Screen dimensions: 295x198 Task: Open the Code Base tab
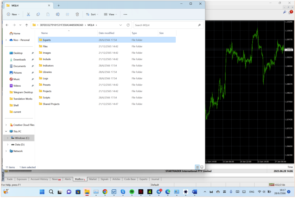coord(130,179)
